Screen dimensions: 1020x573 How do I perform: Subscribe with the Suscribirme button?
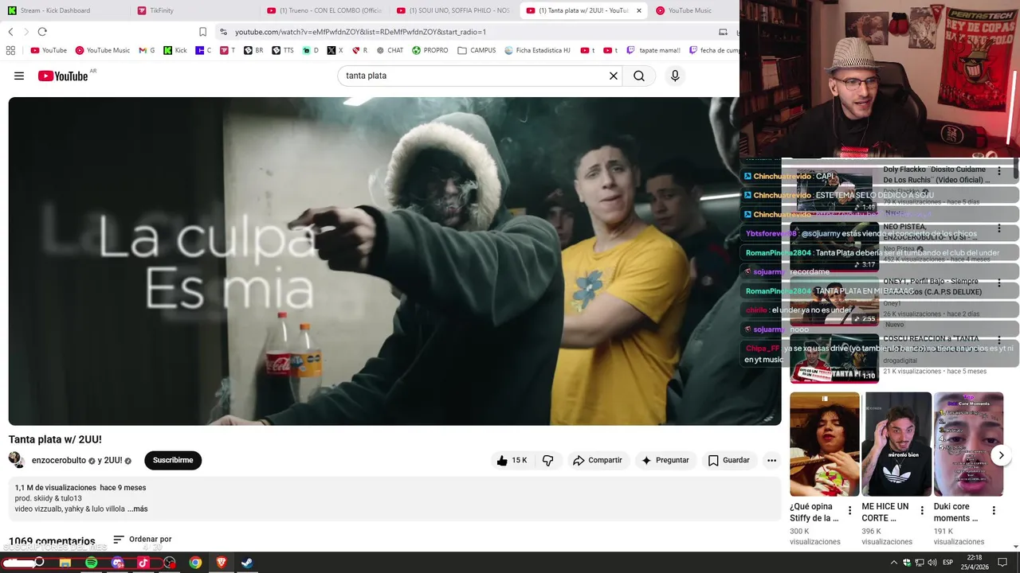coord(173,460)
